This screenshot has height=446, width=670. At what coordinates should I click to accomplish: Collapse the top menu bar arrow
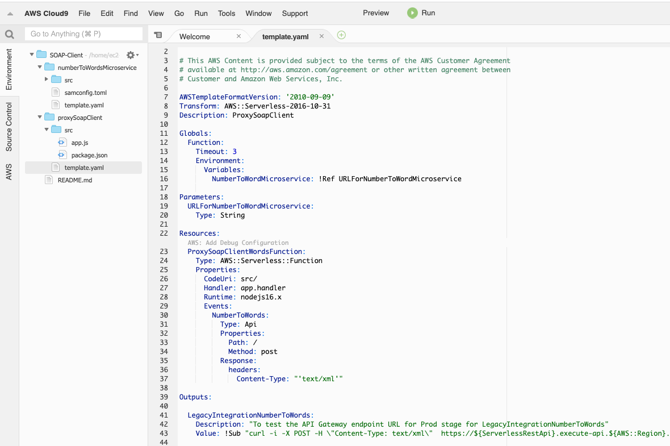tap(10, 14)
